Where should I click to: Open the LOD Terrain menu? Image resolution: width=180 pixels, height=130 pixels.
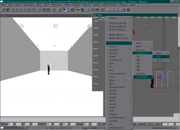pyautogui.click(x=109, y=5)
